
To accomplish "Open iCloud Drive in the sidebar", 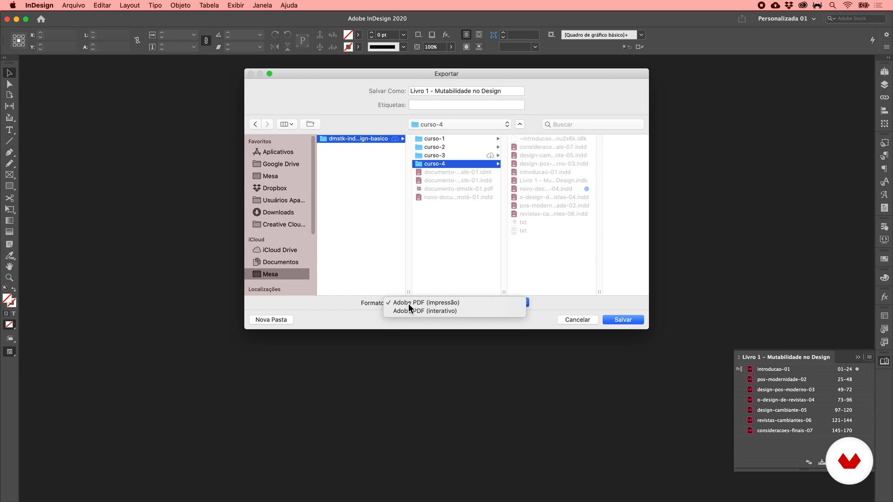I will tap(280, 250).
